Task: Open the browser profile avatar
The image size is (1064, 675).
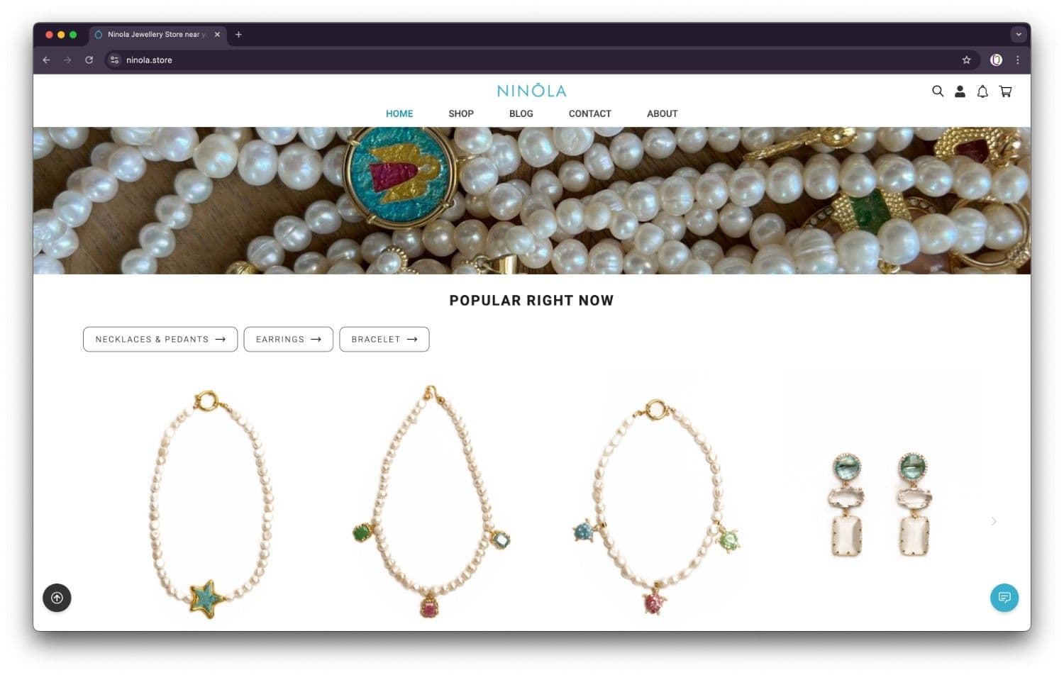Action: [x=996, y=60]
